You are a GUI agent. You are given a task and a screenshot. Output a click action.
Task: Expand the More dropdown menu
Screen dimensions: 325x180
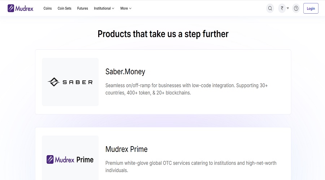pos(126,8)
